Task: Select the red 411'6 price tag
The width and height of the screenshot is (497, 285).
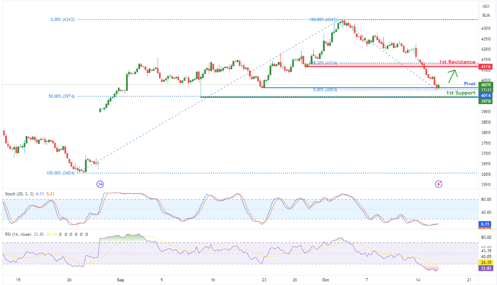Action: (x=486, y=67)
